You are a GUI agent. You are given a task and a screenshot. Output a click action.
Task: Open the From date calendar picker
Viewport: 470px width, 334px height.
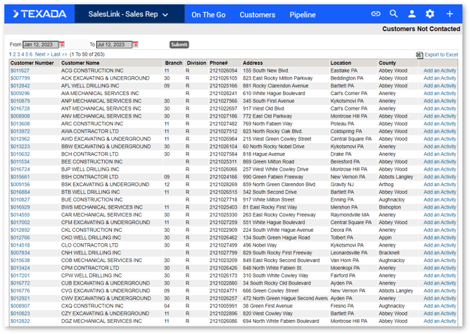coord(62,44)
